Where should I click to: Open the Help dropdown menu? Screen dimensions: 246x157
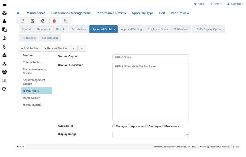216,4
